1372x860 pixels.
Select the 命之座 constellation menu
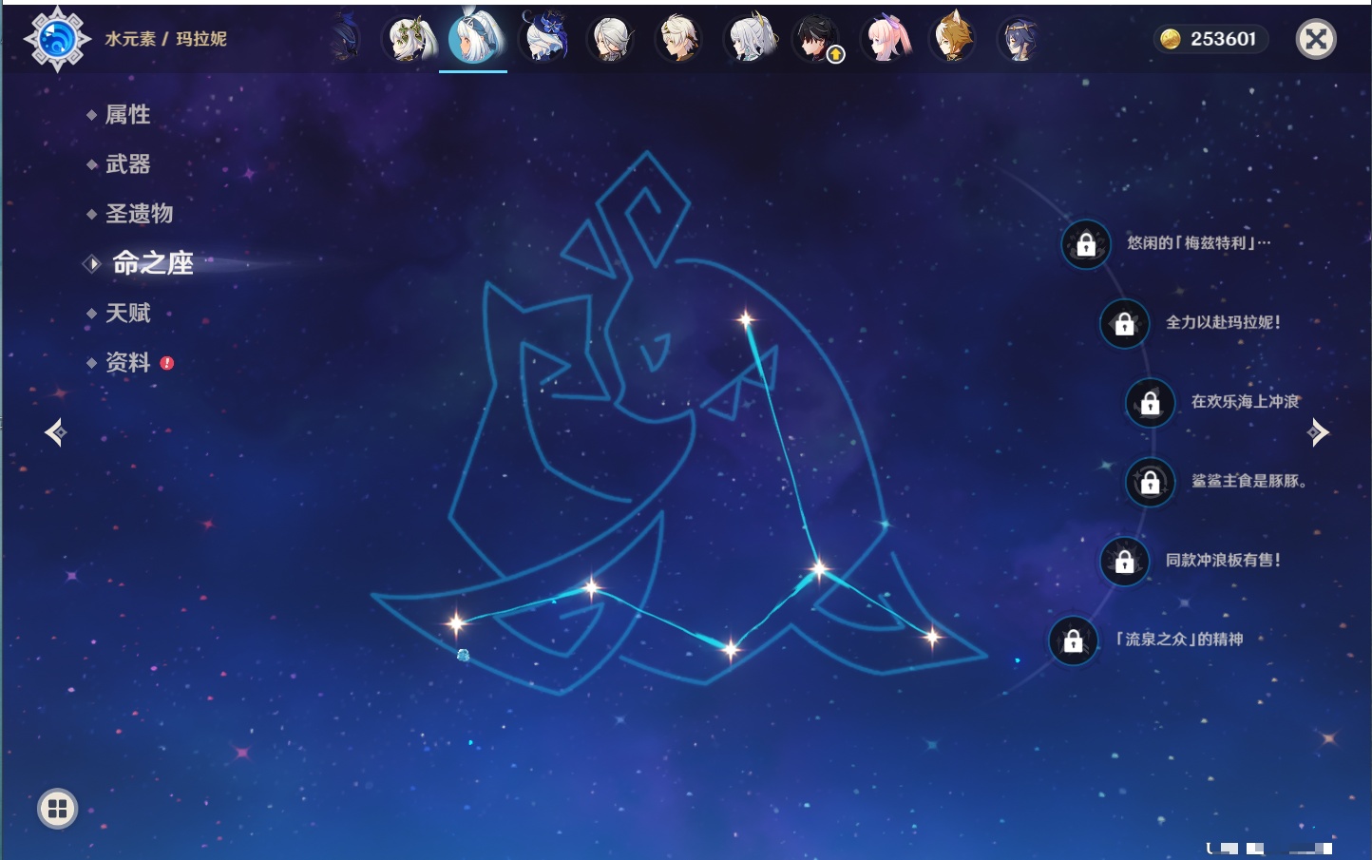152,263
